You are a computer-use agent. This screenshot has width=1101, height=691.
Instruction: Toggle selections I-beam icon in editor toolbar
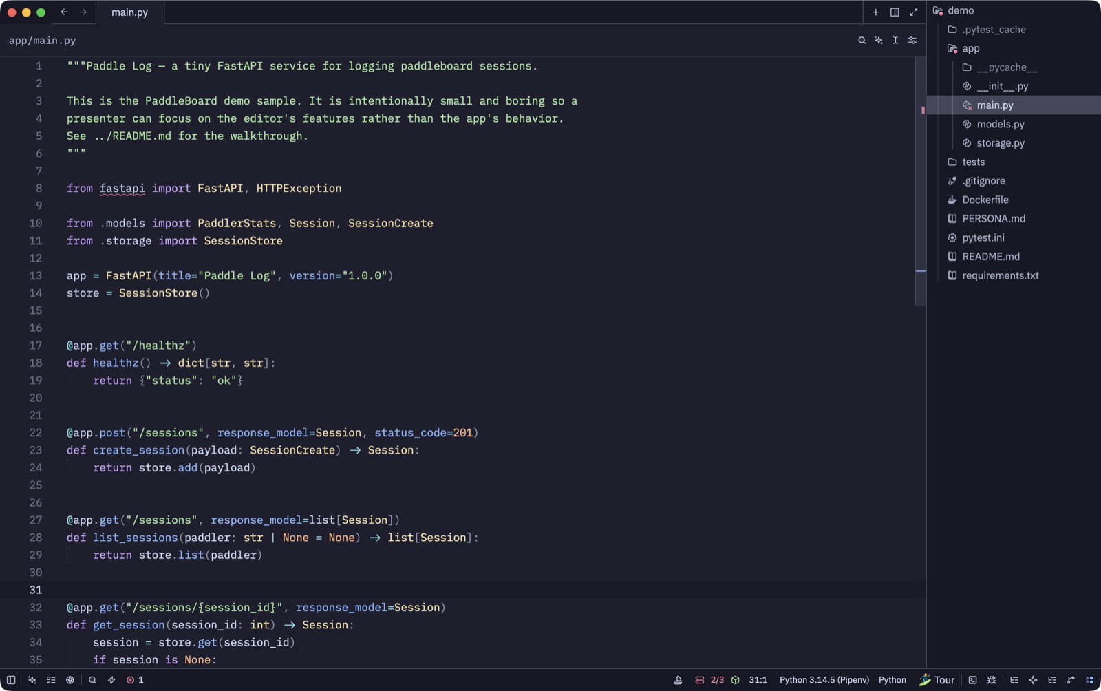click(x=895, y=41)
